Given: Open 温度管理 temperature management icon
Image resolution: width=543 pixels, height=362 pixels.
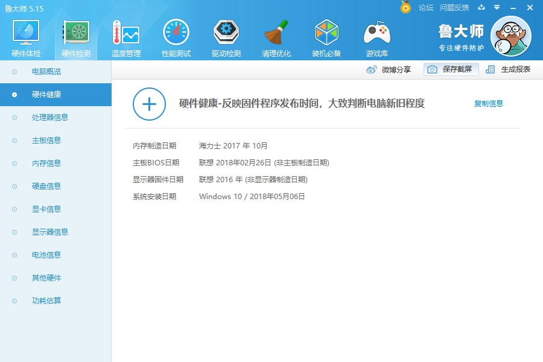Looking at the screenshot, I should (x=126, y=32).
